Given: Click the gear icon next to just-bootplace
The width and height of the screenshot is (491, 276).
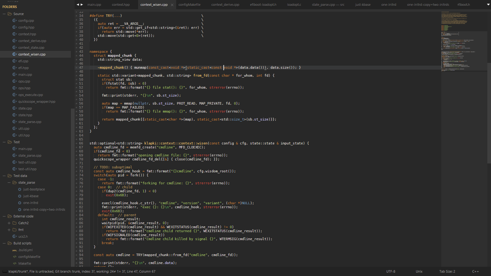Looking at the screenshot, I should click(20, 189).
